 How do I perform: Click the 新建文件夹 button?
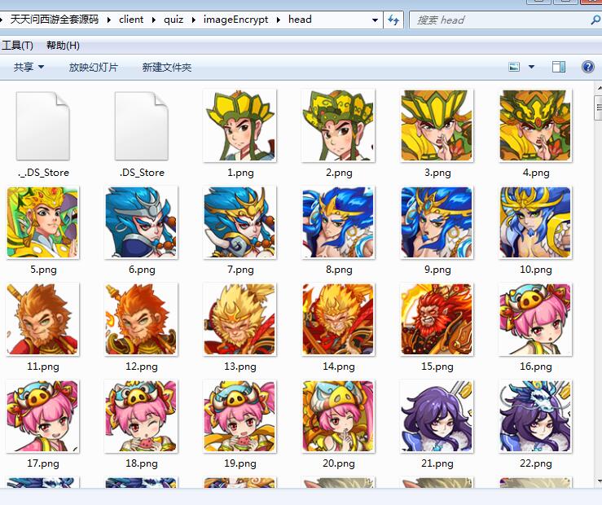tap(167, 68)
